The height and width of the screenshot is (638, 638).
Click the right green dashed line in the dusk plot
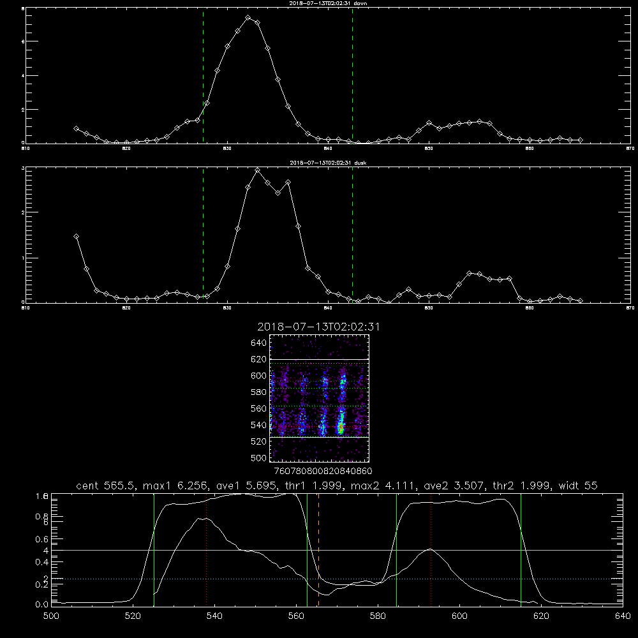coord(352,235)
